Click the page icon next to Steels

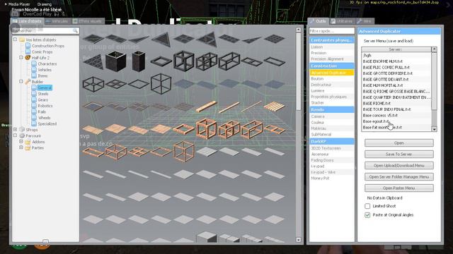34,94
